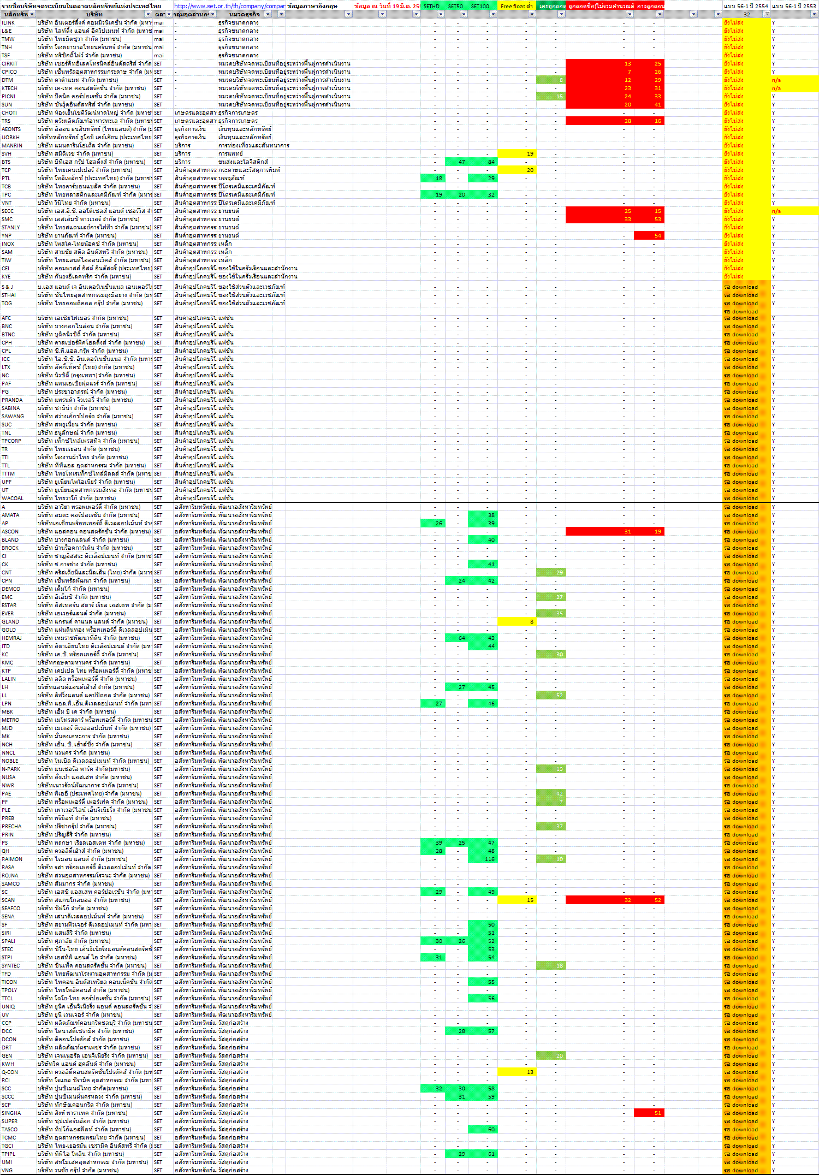Screen dimensions: 819x1175
Task: Select green cell 60 in TASCO row
Action: [x=483, y=1130]
